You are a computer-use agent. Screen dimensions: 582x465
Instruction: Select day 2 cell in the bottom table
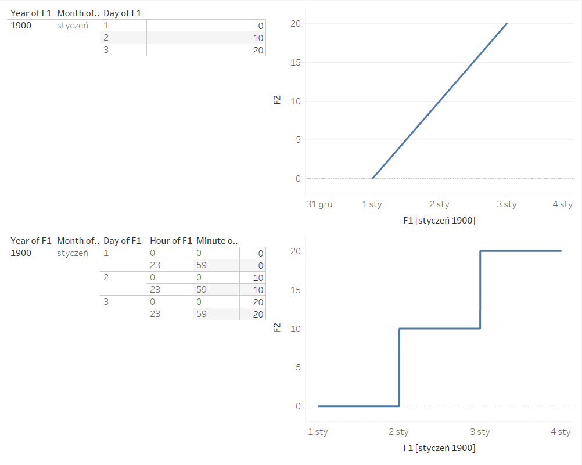(106, 277)
